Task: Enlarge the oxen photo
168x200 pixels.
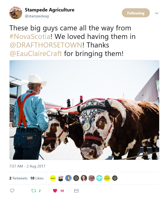Action: click(84, 110)
